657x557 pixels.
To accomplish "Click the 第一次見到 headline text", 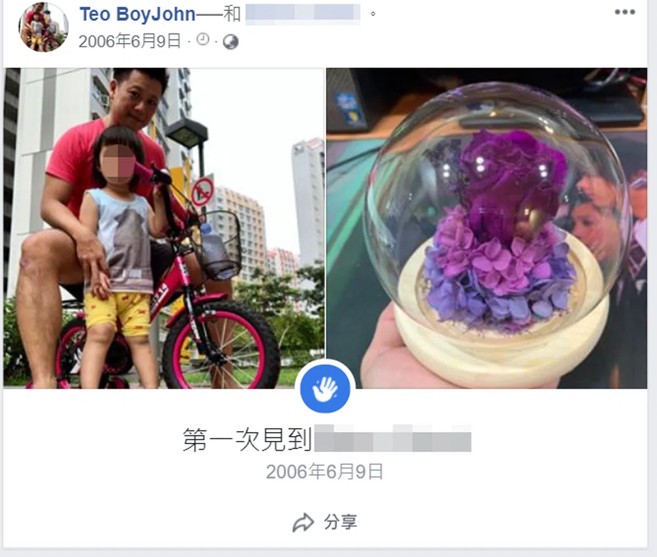I will click(247, 440).
